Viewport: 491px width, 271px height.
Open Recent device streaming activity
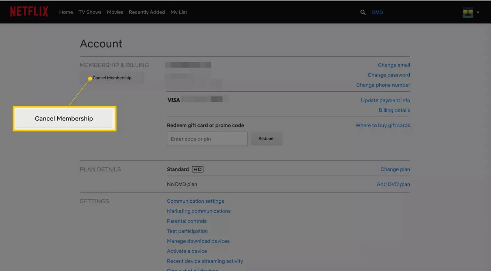205,261
